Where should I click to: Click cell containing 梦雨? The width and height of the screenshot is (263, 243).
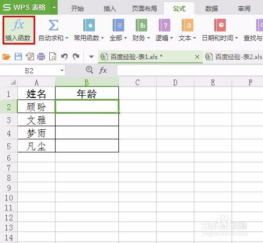click(36, 132)
